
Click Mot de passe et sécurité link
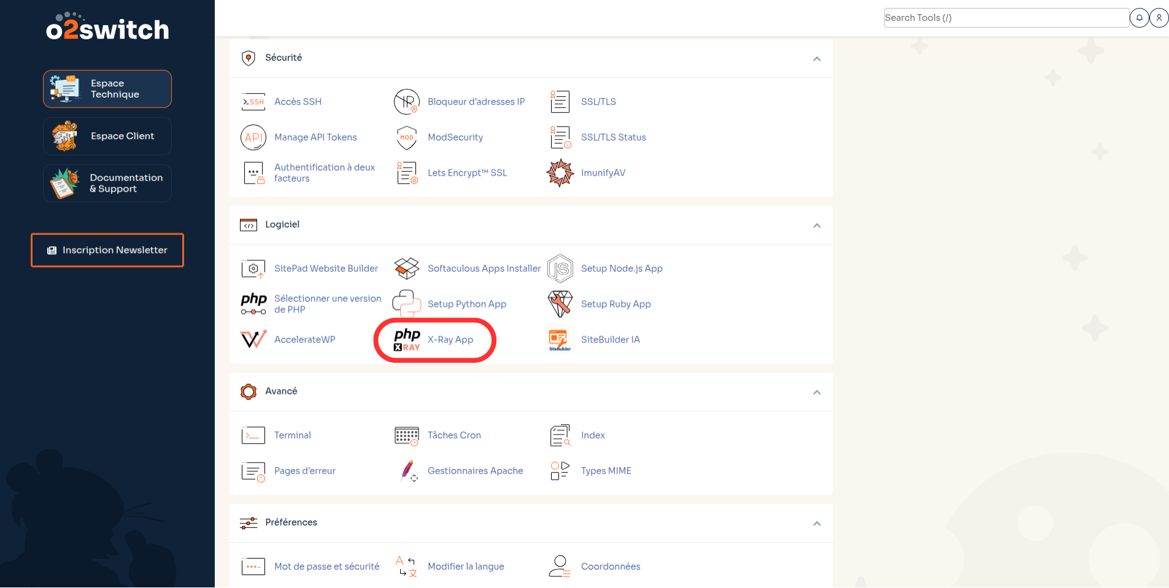coord(327,567)
